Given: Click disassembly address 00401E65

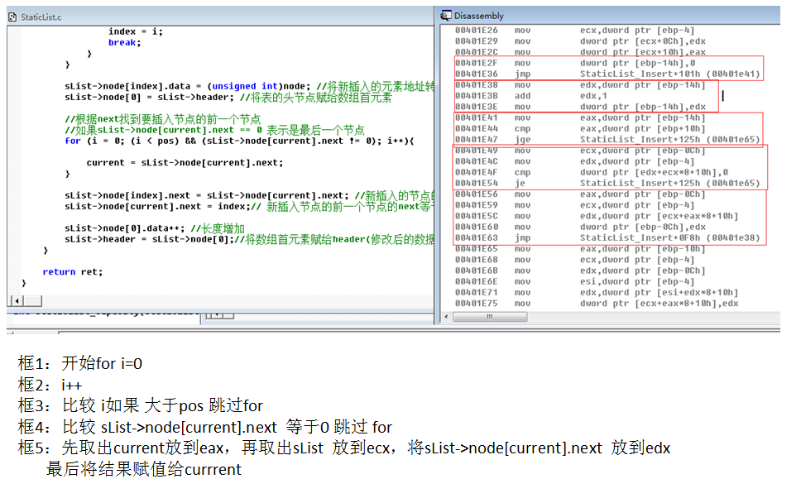Looking at the screenshot, I should click(476, 249).
